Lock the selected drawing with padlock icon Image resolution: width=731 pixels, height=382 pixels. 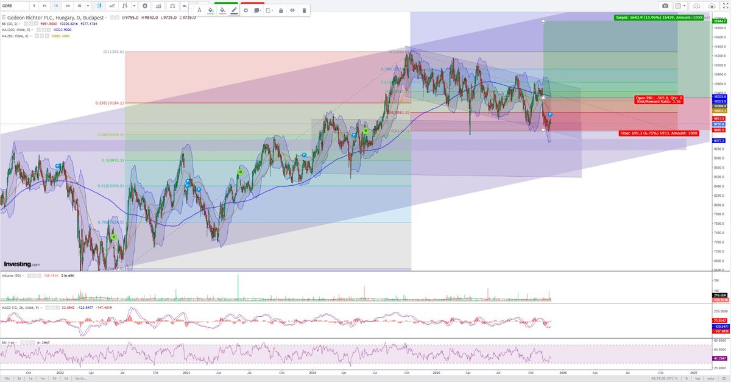pyautogui.click(x=280, y=10)
